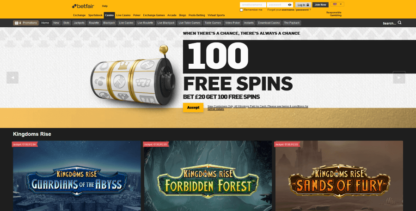Open the Video Poker category
Screen dimensions: 416x211
[x=232, y=23]
